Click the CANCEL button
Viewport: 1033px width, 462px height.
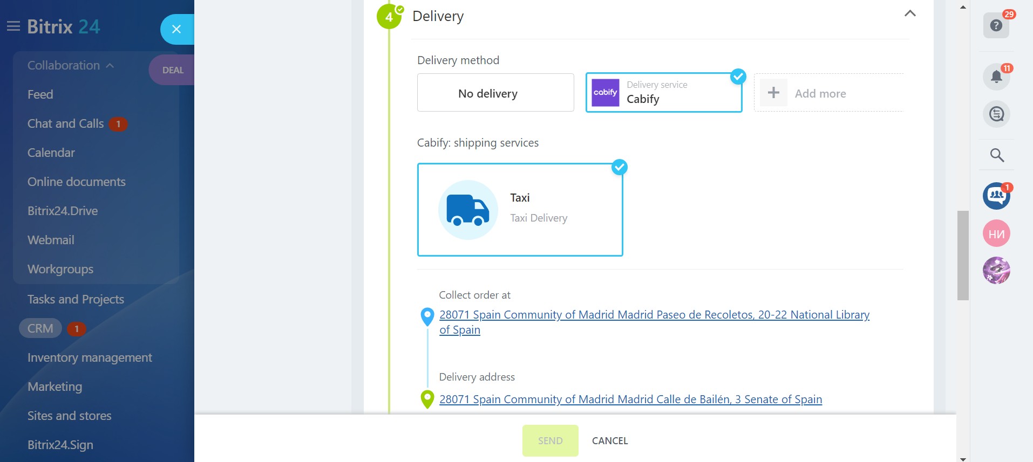click(x=610, y=440)
